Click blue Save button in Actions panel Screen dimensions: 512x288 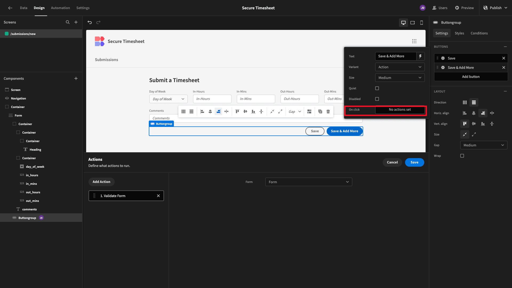click(x=414, y=162)
